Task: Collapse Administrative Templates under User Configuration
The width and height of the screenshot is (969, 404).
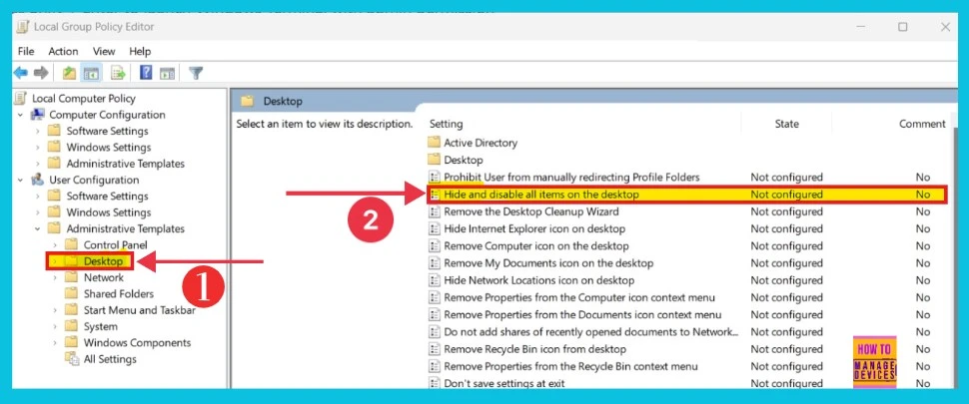Action: tap(38, 228)
